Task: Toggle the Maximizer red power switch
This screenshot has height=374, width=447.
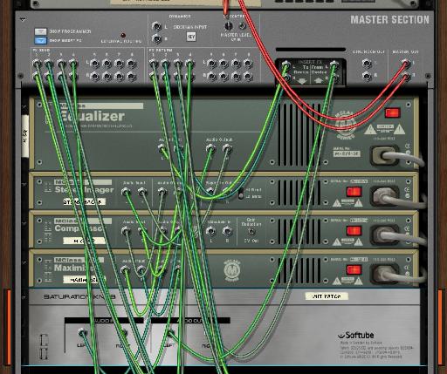Action: tap(354, 269)
